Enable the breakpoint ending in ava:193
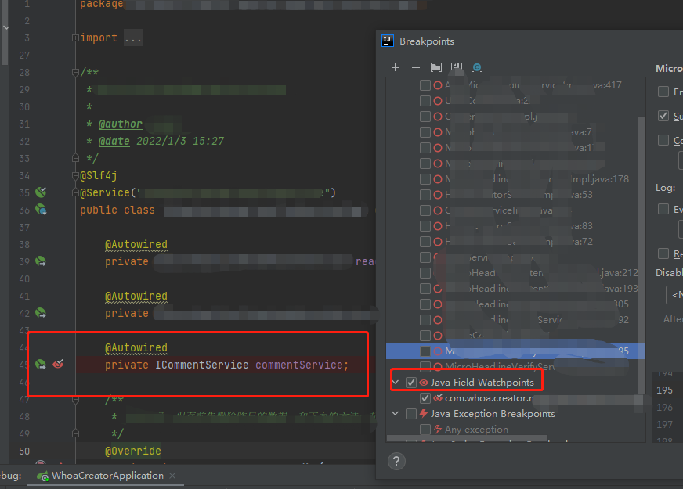The width and height of the screenshot is (683, 489). tap(425, 289)
